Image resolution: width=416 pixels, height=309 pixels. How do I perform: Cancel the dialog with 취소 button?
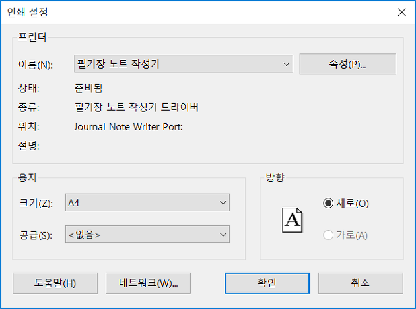(361, 283)
